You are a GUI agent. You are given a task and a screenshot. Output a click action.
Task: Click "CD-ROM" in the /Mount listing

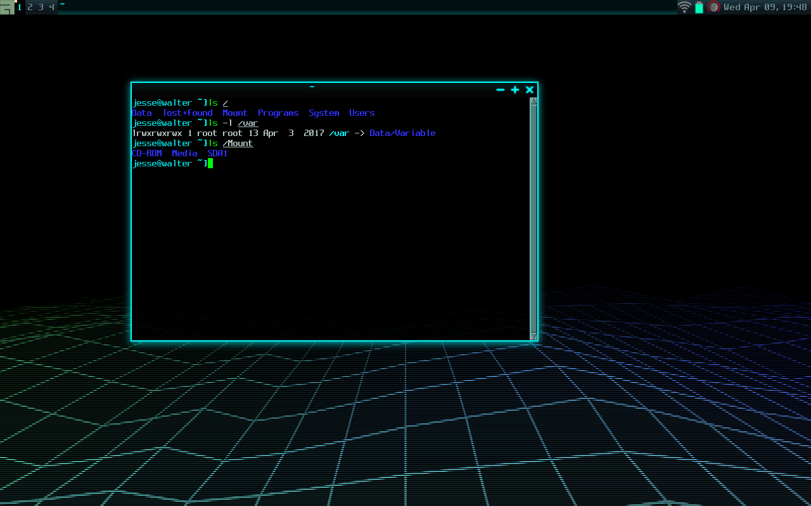point(147,153)
